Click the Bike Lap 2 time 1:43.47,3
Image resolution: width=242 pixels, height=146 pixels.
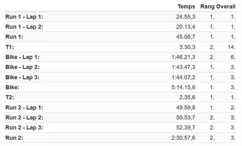pyautogui.click(x=183, y=67)
